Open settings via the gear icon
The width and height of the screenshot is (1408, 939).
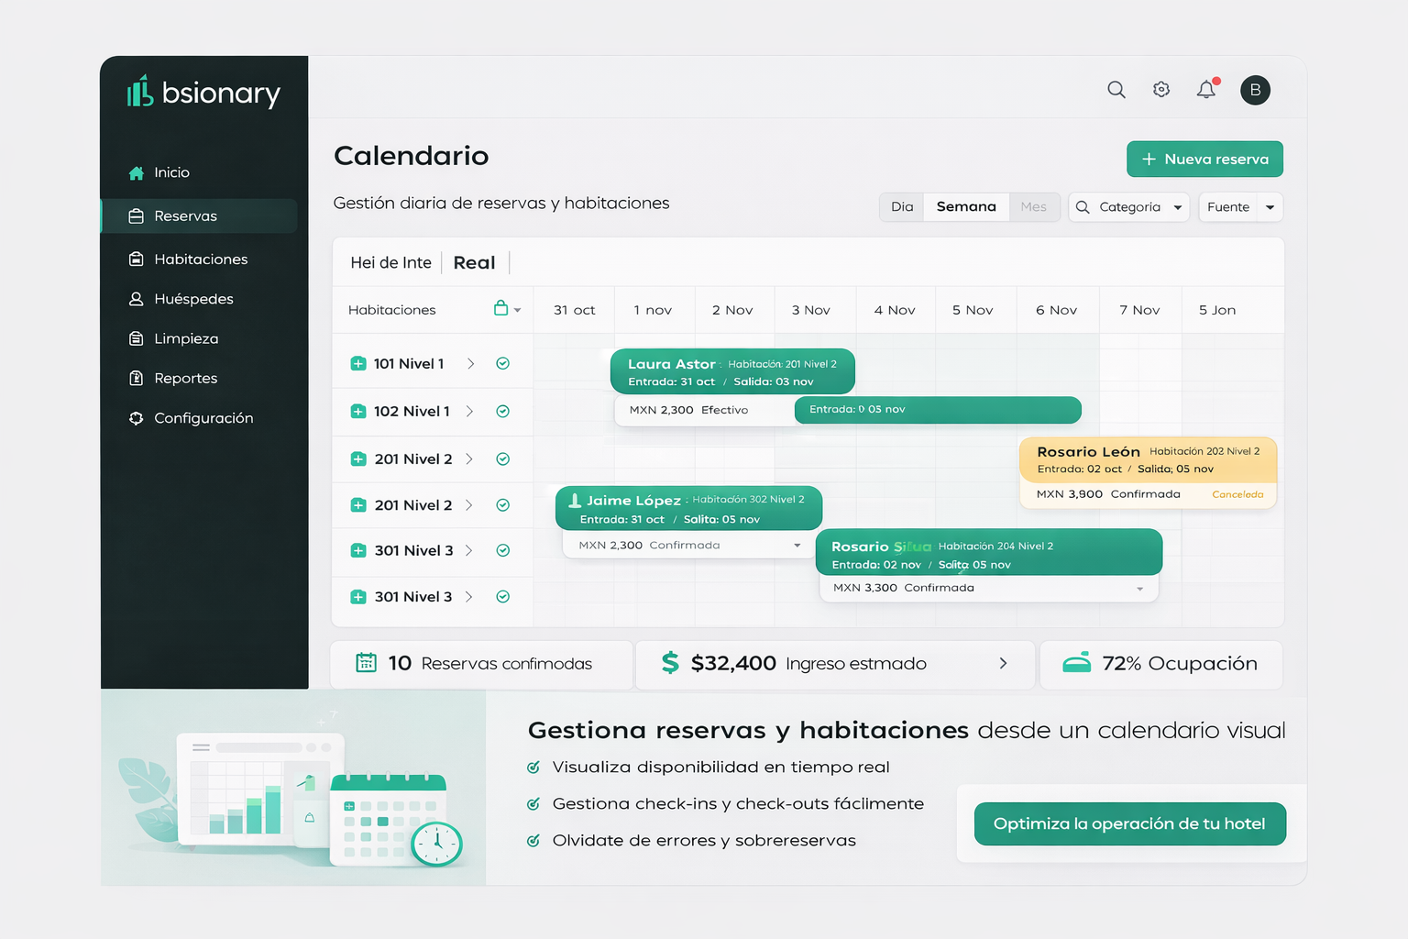[x=1161, y=90]
